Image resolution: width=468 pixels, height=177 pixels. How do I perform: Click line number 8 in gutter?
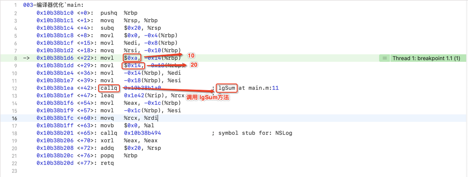tap(16, 58)
